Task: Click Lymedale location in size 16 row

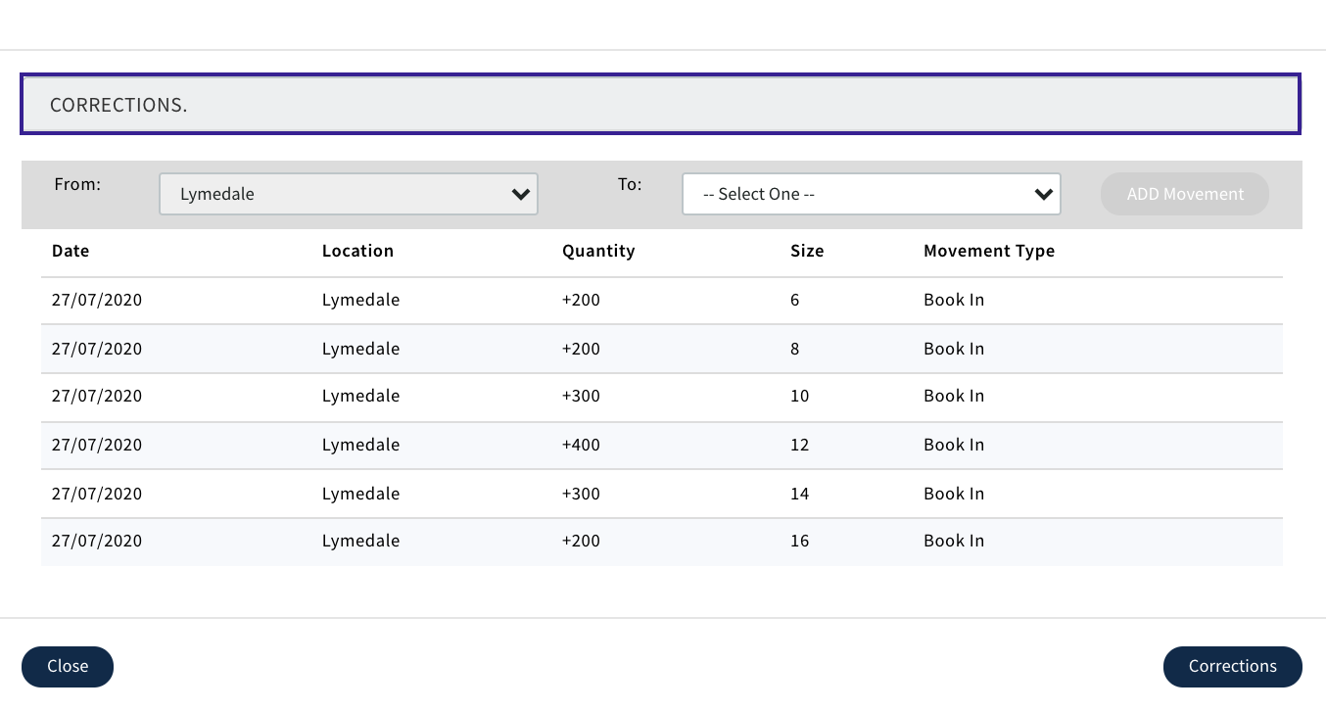Action: (360, 541)
